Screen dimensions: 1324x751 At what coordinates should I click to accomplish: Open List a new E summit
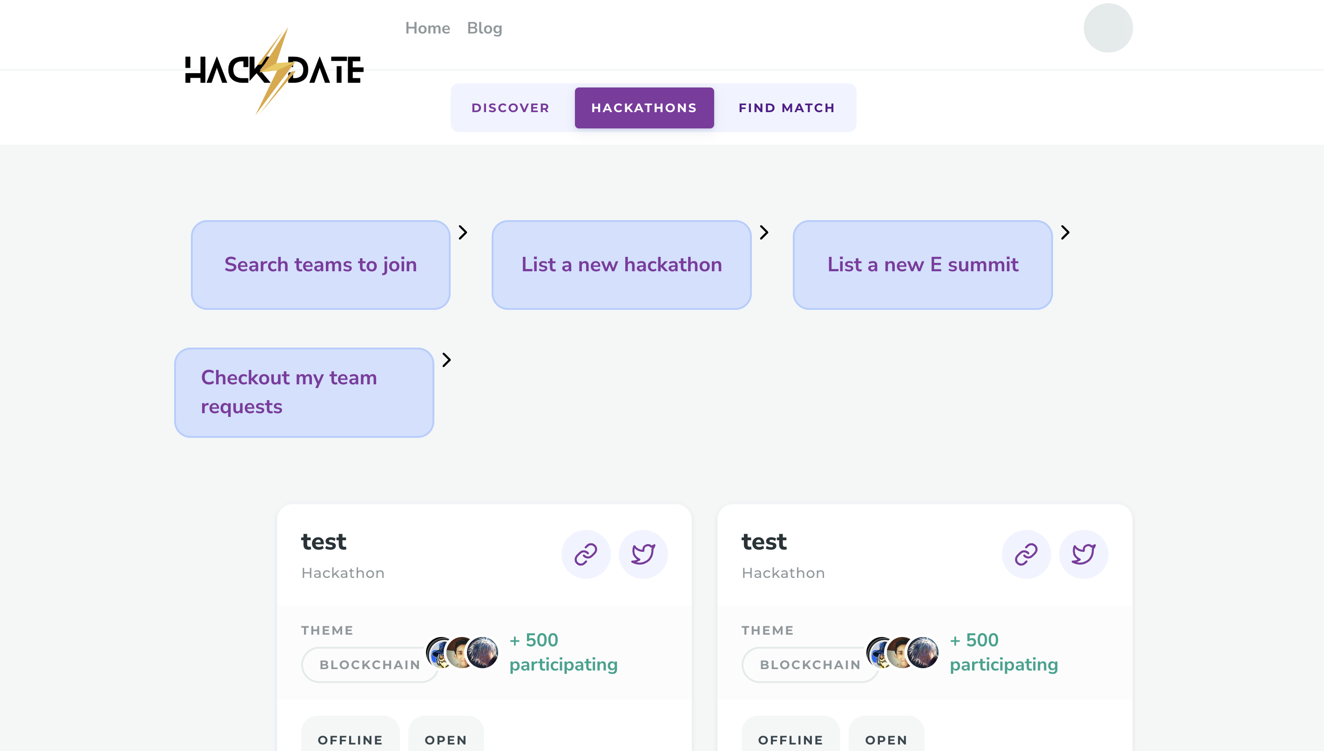923,265
